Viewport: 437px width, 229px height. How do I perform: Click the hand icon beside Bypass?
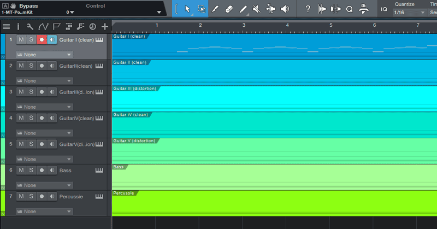[13, 5]
